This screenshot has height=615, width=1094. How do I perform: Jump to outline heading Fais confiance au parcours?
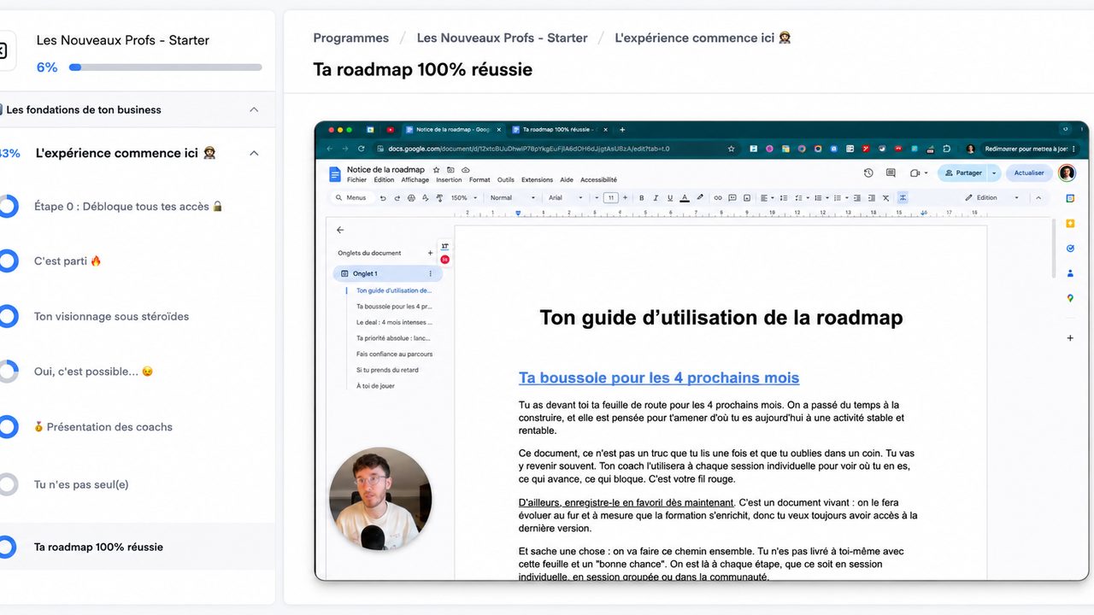click(394, 354)
